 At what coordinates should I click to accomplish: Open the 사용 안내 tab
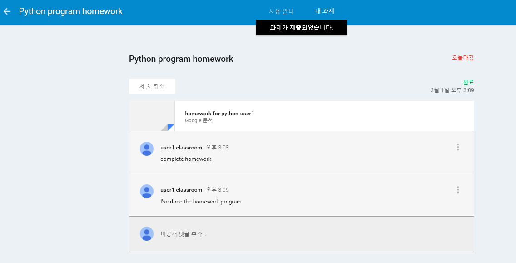coord(281,11)
